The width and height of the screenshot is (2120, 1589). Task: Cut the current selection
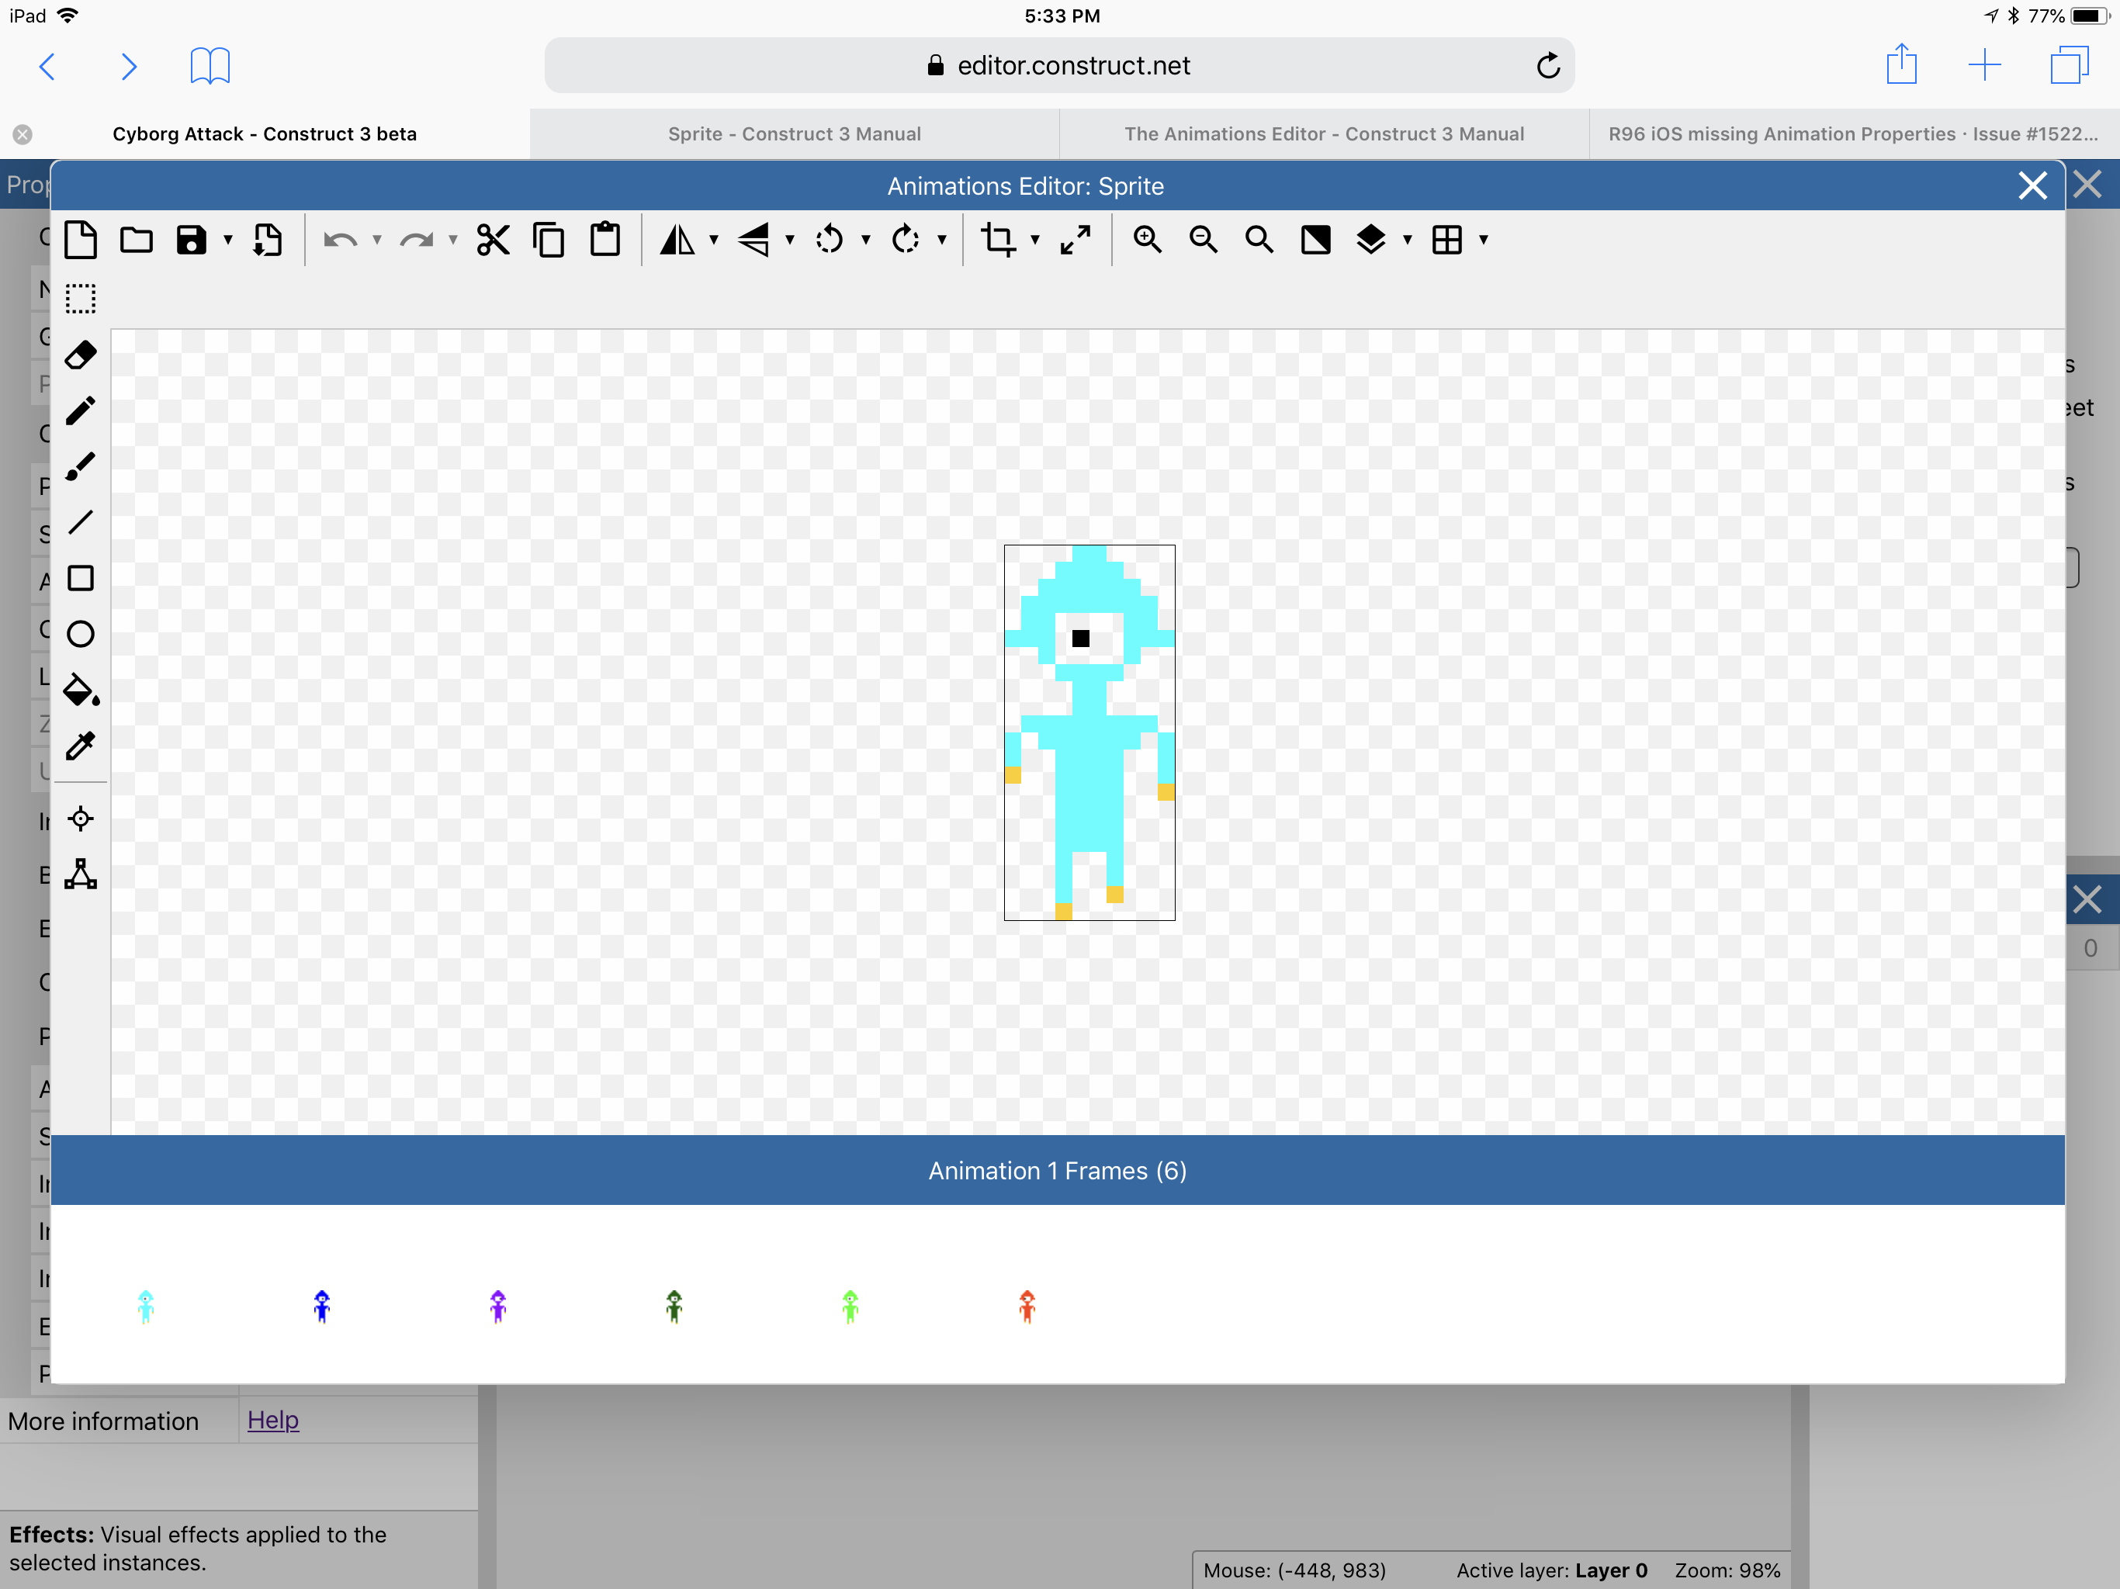(492, 240)
